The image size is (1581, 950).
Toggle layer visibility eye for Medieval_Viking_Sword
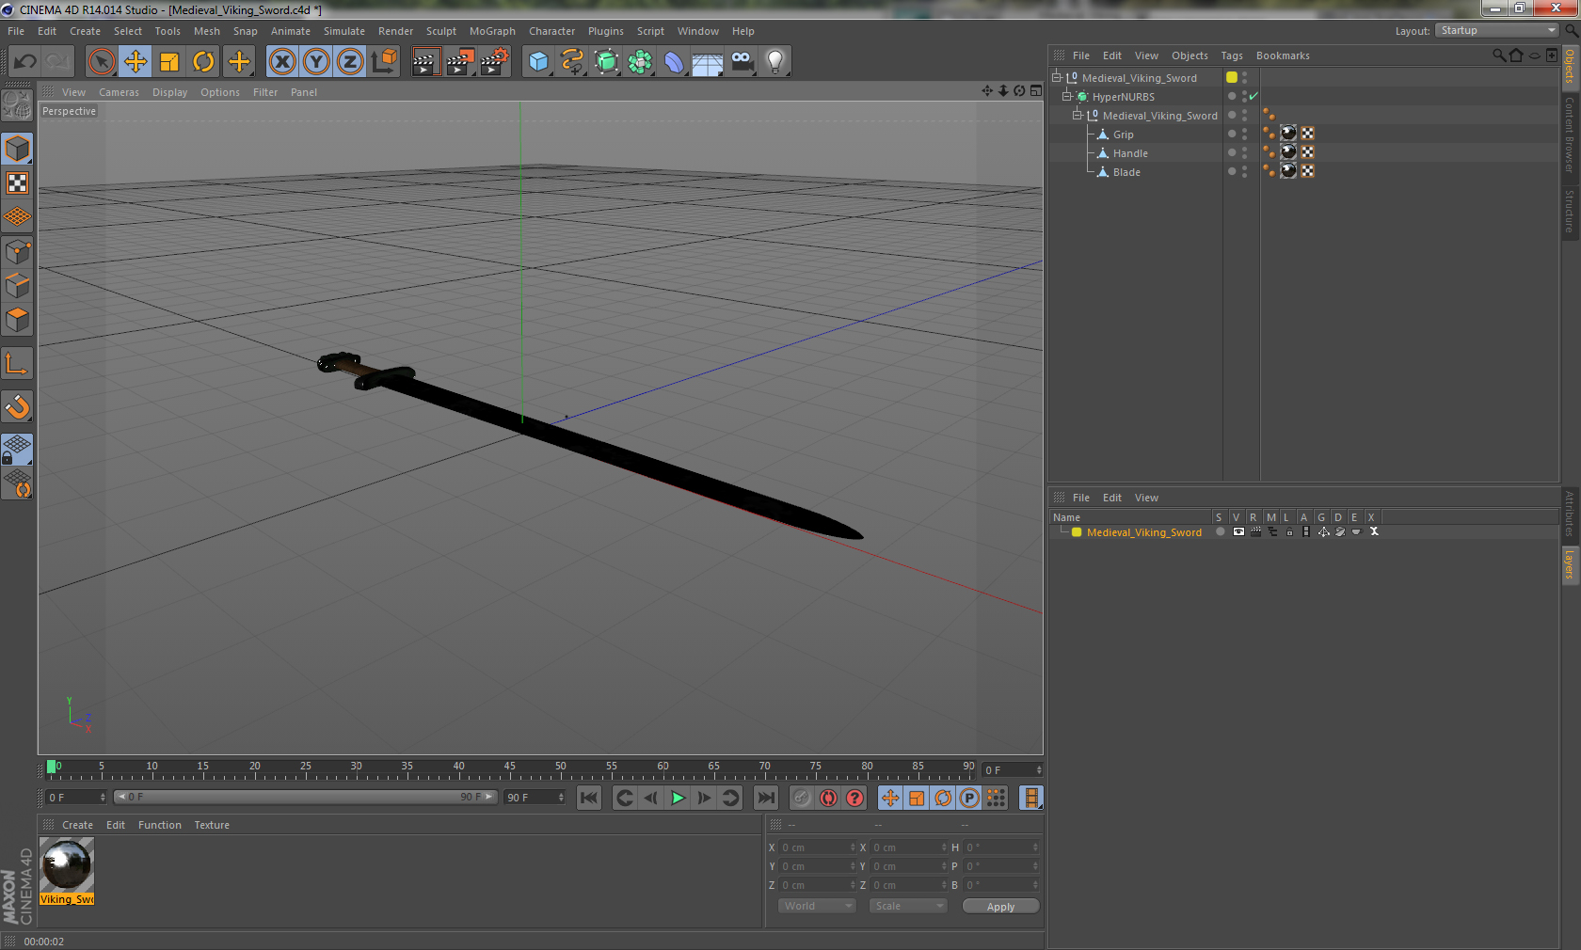[1238, 531]
